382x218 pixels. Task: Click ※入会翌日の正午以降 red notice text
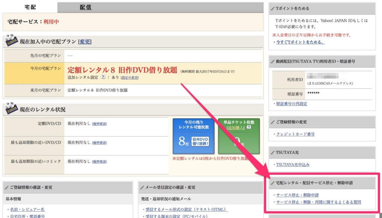click(312, 35)
